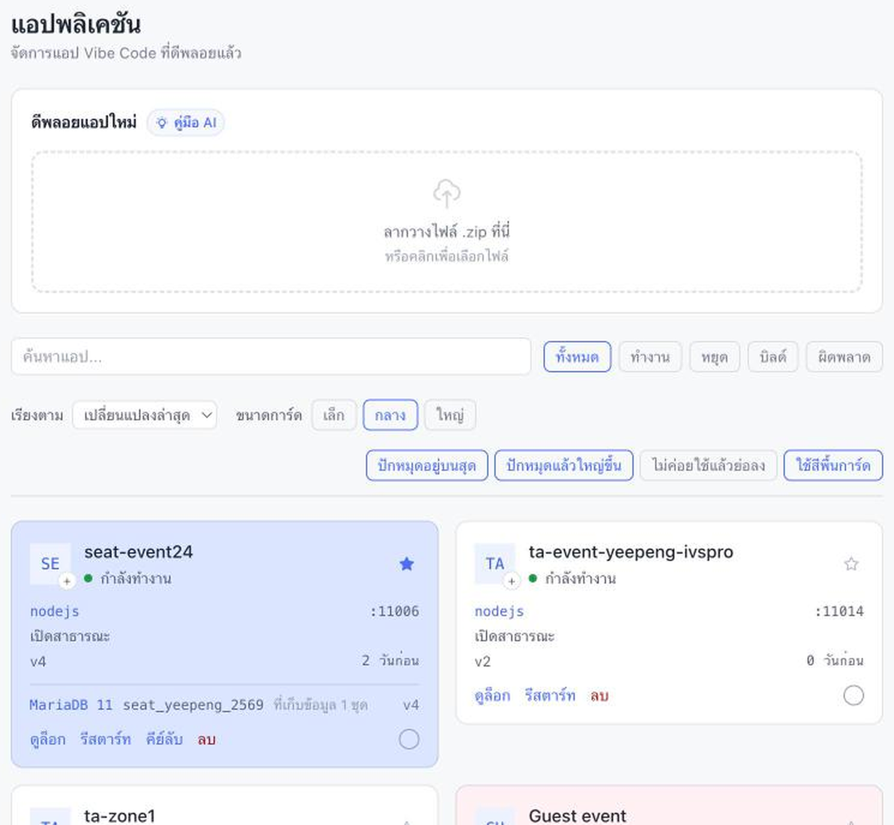This screenshot has width=894, height=825.
Task: Enable the ไม่ค่อยใช้แล้วย่อลง option
Action: (708, 465)
